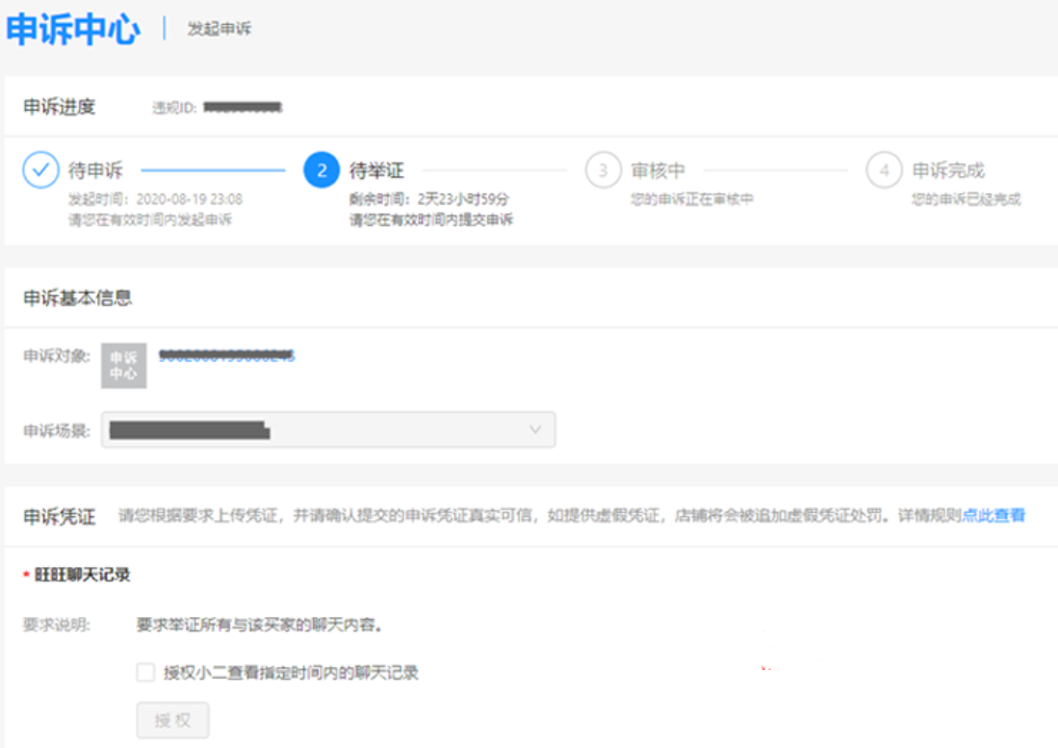Select the blue step 2 circle icon
The image size is (1058, 748).
pyautogui.click(x=322, y=170)
